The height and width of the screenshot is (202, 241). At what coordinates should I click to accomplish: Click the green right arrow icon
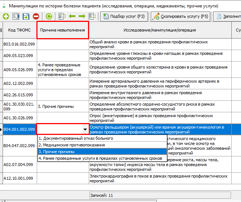82,16
